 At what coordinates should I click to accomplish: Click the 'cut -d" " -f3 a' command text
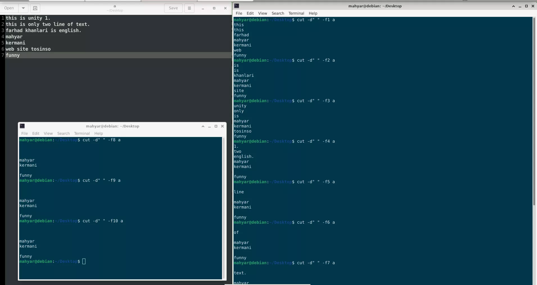click(x=316, y=101)
